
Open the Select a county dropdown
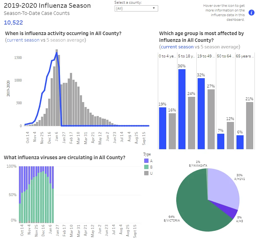point(136,8)
